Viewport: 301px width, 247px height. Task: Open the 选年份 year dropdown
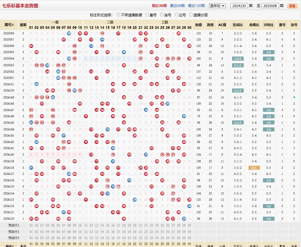pyautogui.click(x=217, y=6)
